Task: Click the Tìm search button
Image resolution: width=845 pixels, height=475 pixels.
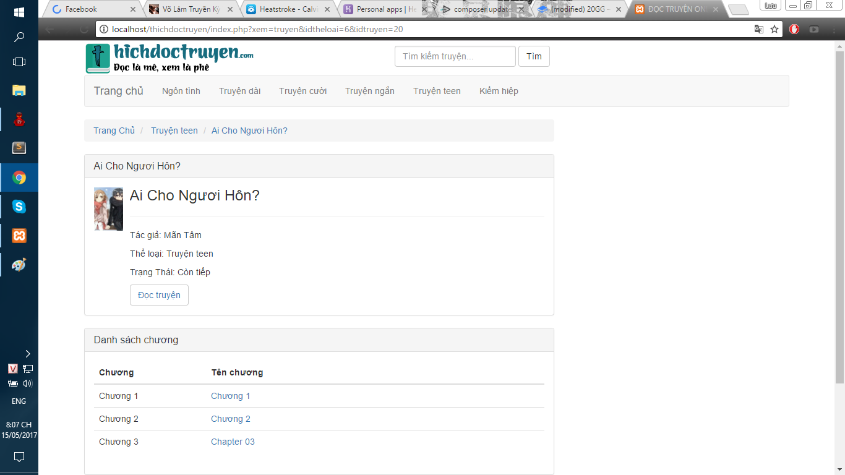Action: (x=534, y=56)
